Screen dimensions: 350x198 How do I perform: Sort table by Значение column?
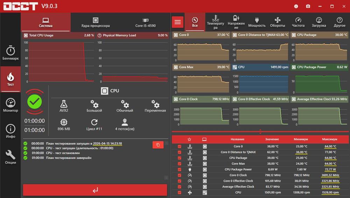(x=272, y=139)
